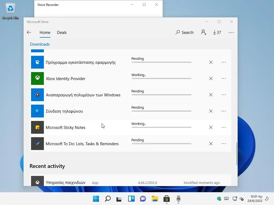Click the Downloads heading link
Screen dimensions: 274x205
(40, 44)
